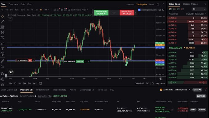Select the ruler measure tool

2,61
